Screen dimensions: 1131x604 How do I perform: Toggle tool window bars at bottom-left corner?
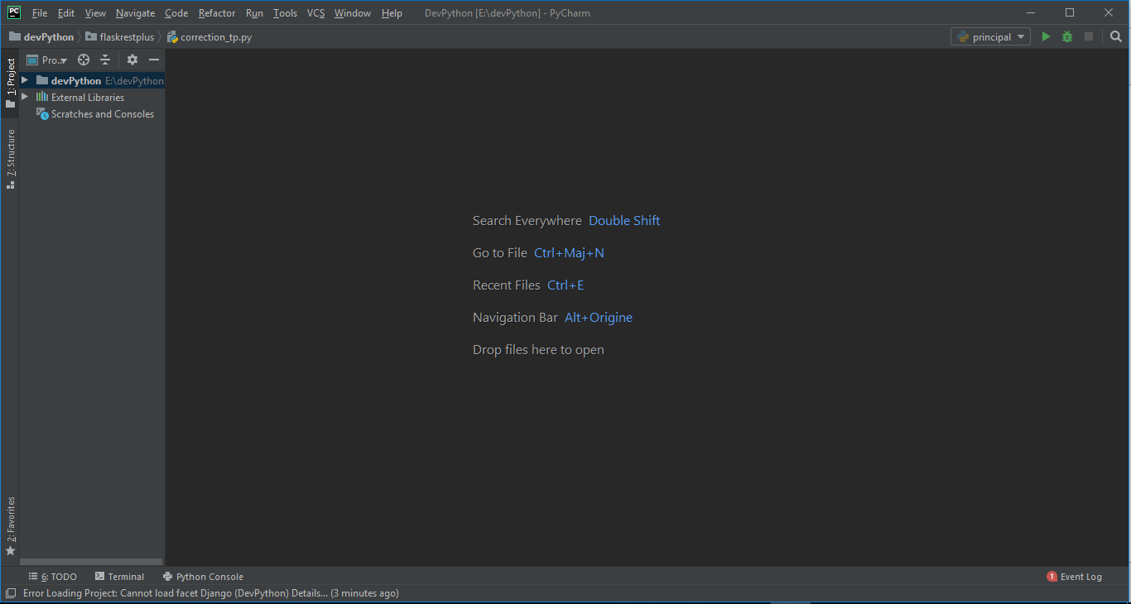[10, 593]
